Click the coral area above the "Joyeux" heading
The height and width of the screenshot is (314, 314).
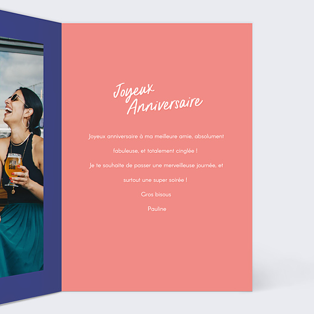click(157, 52)
